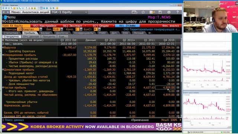Screen dimensions: 238x134
Task: Click the Msg:T.NEWS message indicator
Action: (x=159, y=17)
